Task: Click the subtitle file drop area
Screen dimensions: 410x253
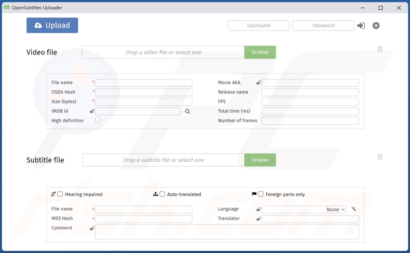Action: 163,160
